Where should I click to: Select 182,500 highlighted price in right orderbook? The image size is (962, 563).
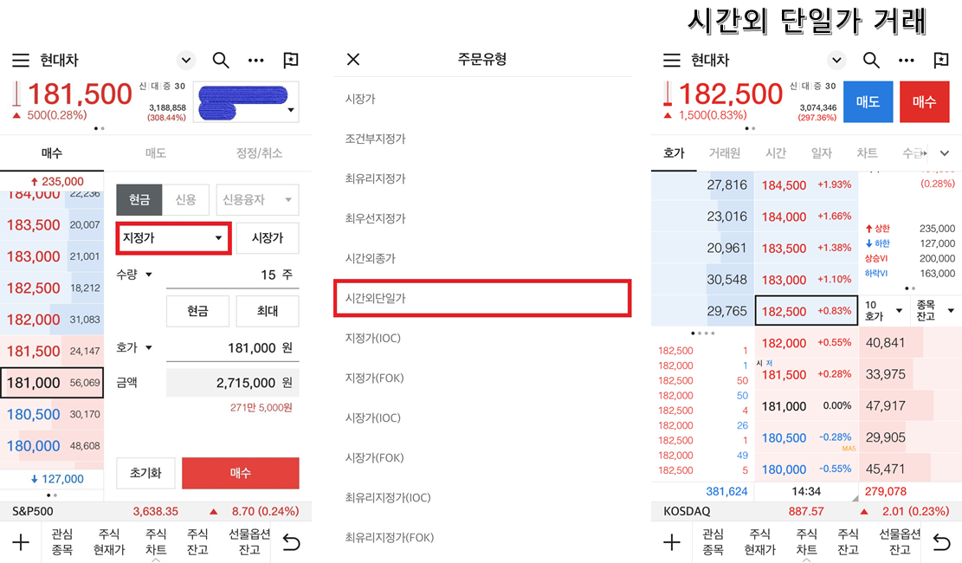[806, 311]
